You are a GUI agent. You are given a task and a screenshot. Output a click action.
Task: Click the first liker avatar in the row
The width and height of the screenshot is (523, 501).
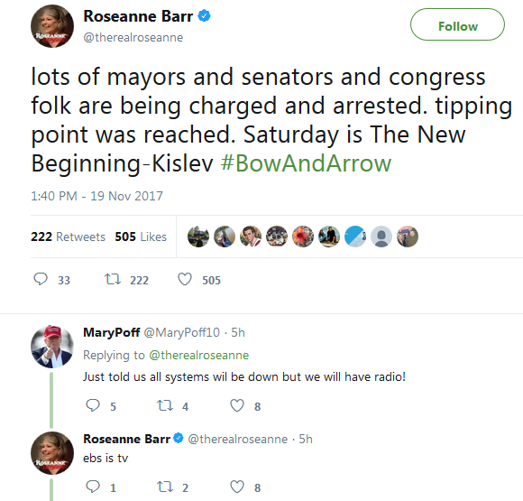(x=198, y=237)
